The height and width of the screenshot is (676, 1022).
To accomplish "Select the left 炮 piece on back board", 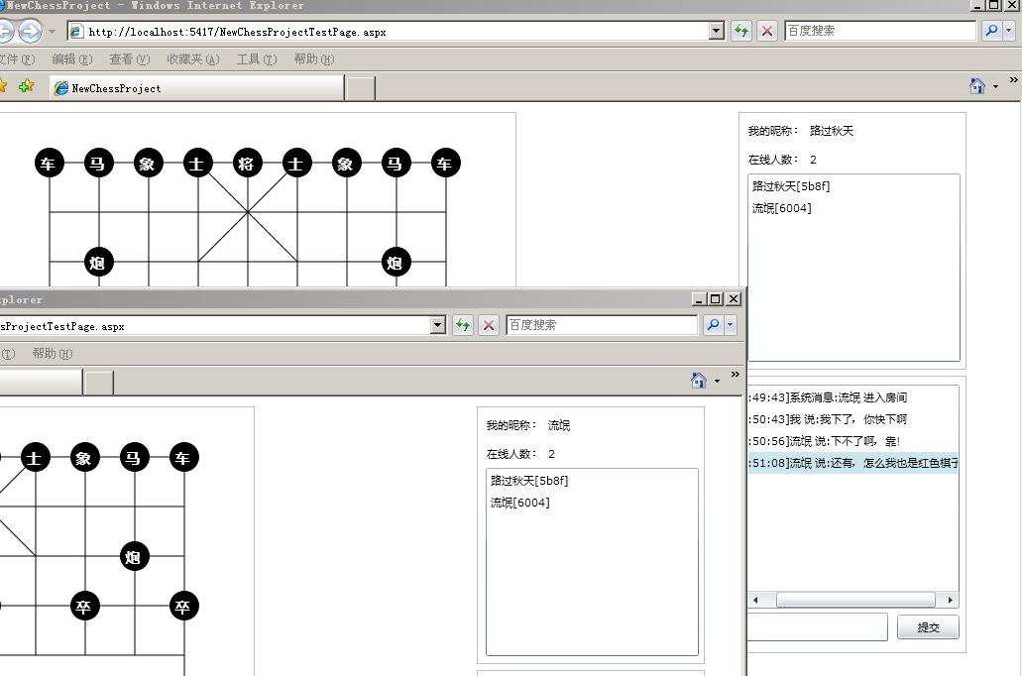I will click(99, 262).
